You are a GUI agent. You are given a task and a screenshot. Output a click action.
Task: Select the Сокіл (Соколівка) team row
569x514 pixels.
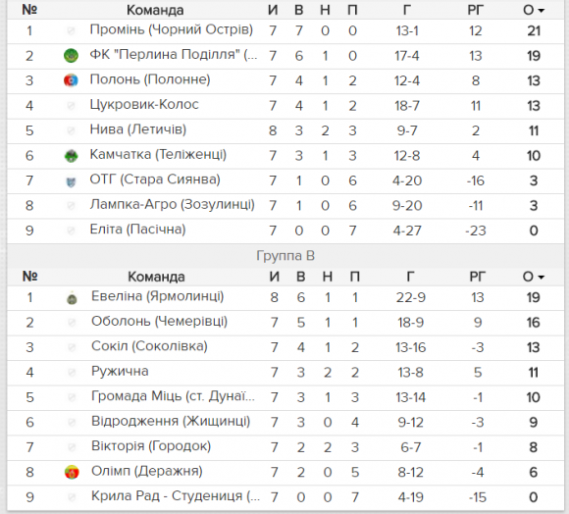pyautogui.click(x=285, y=347)
